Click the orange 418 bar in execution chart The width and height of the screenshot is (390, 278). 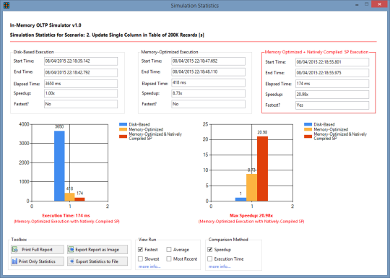tap(69, 197)
